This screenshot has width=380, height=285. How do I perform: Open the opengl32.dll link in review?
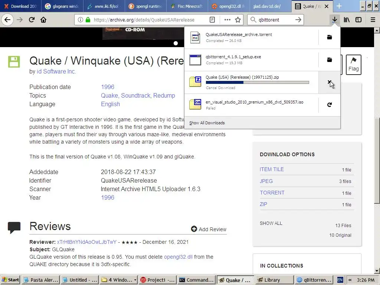178,257
